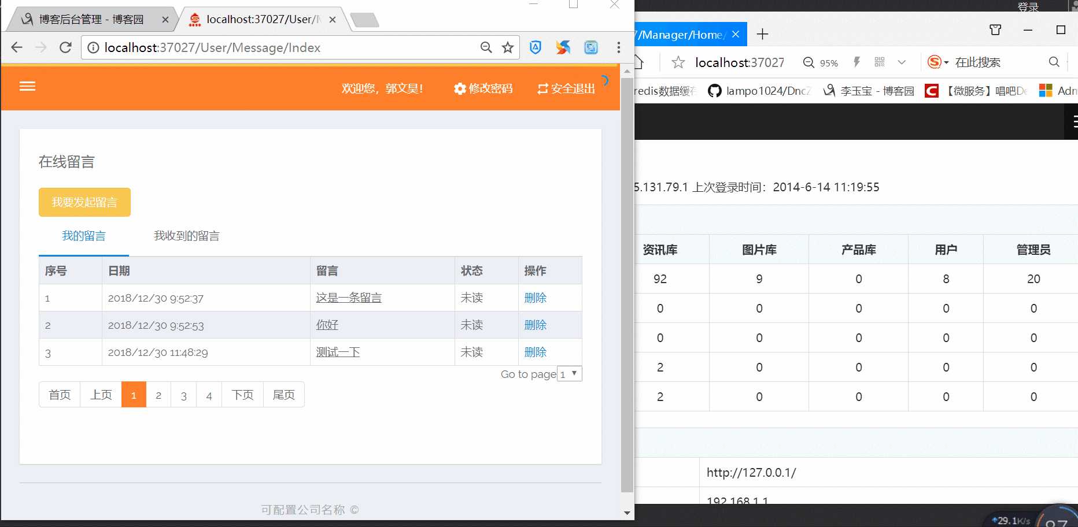
Task: Click 修改密码 in the header
Action: [490, 88]
